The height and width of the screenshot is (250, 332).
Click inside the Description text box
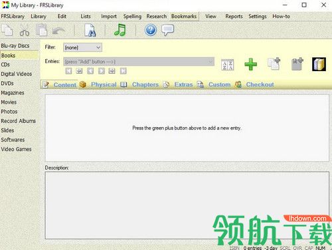pyautogui.click(x=187, y=205)
